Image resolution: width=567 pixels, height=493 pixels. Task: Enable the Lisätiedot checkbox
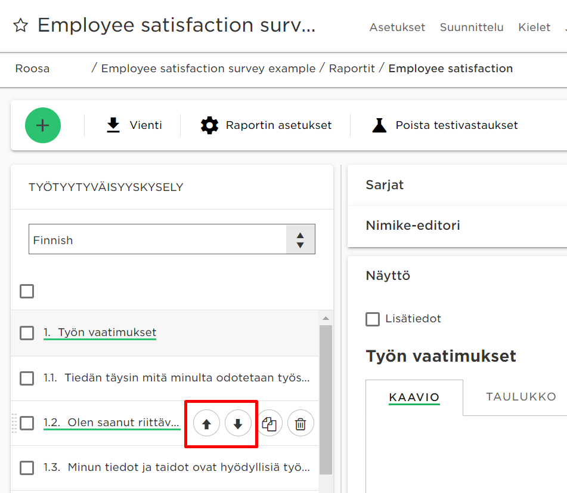pos(373,319)
